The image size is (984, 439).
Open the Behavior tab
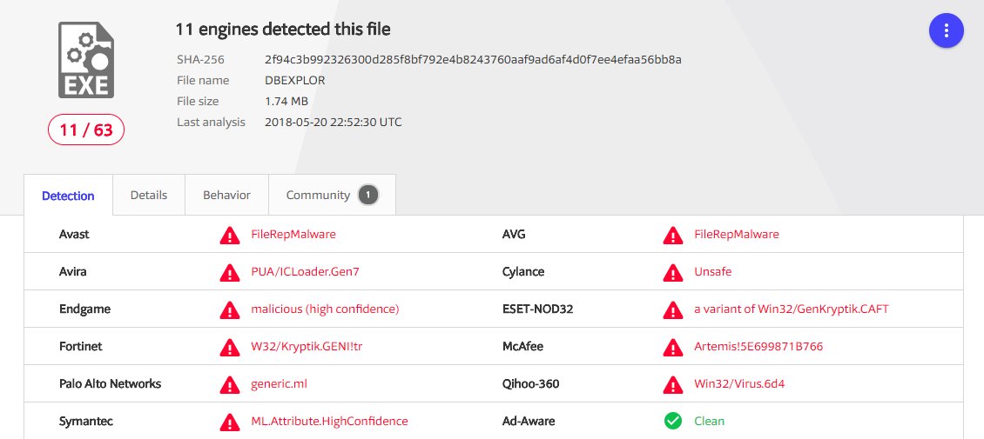click(x=226, y=195)
